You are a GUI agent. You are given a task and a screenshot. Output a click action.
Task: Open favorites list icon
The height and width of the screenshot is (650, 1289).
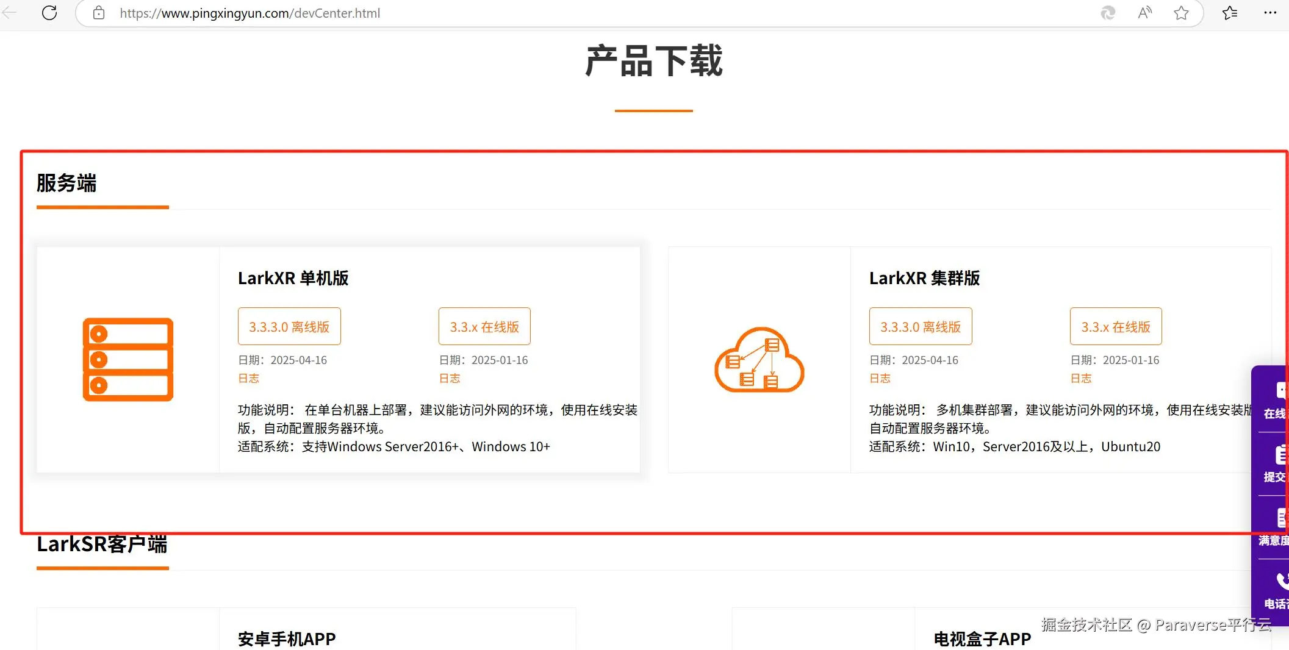click(1230, 13)
